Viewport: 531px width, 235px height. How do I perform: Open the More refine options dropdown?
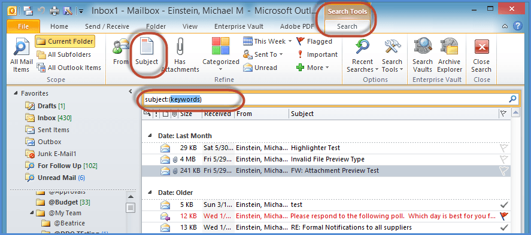pyautogui.click(x=312, y=68)
